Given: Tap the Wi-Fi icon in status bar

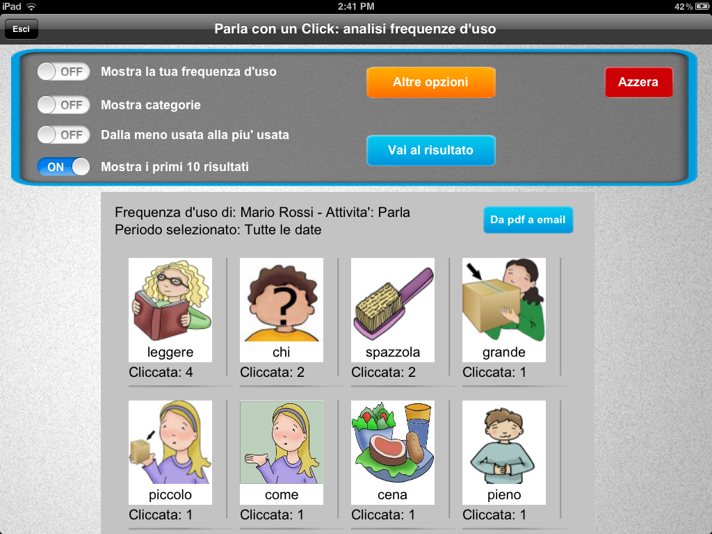Looking at the screenshot, I should click(31, 6).
